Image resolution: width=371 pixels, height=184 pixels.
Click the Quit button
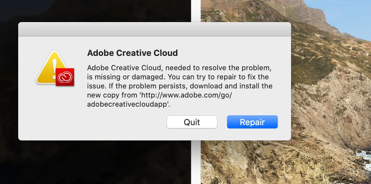[192, 122]
